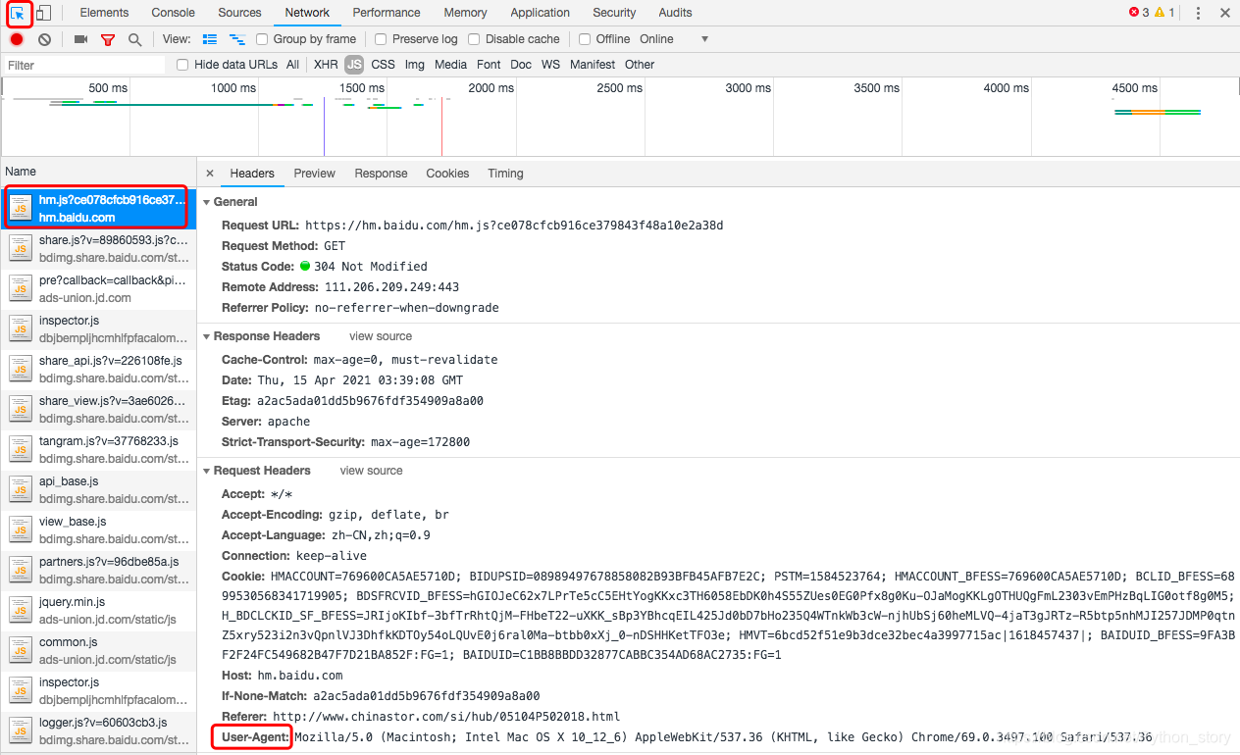This screenshot has width=1240, height=755.
Task: Collapse the Request Headers section
Action: [x=206, y=471]
